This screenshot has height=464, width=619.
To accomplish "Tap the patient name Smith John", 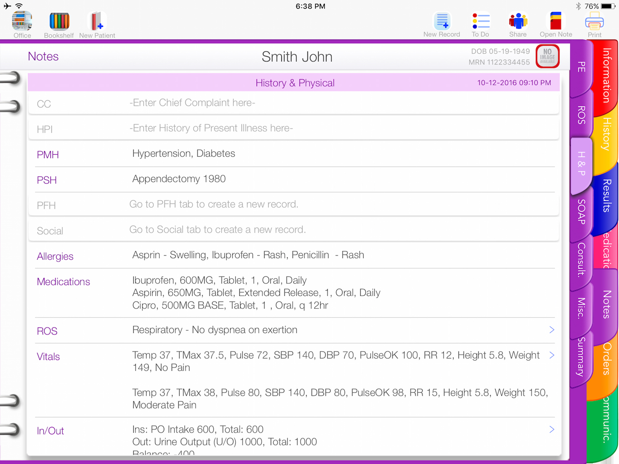I will (x=297, y=57).
